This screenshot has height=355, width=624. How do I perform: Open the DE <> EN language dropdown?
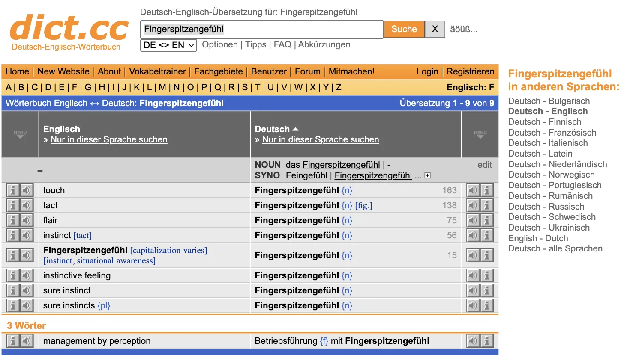(x=168, y=45)
